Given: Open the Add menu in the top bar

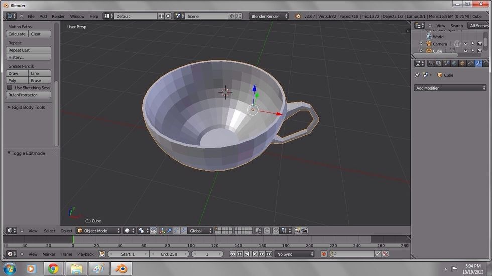Looking at the screenshot, I should click(x=43, y=16).
